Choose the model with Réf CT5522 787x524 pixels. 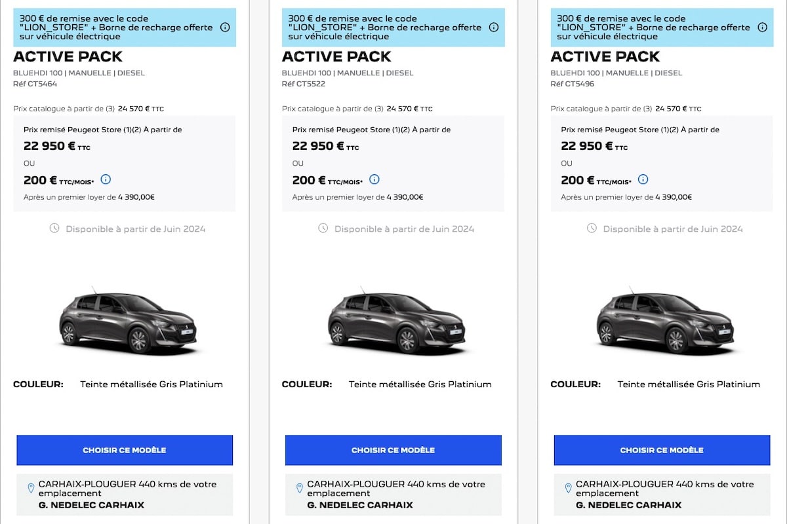click(393, 450)
